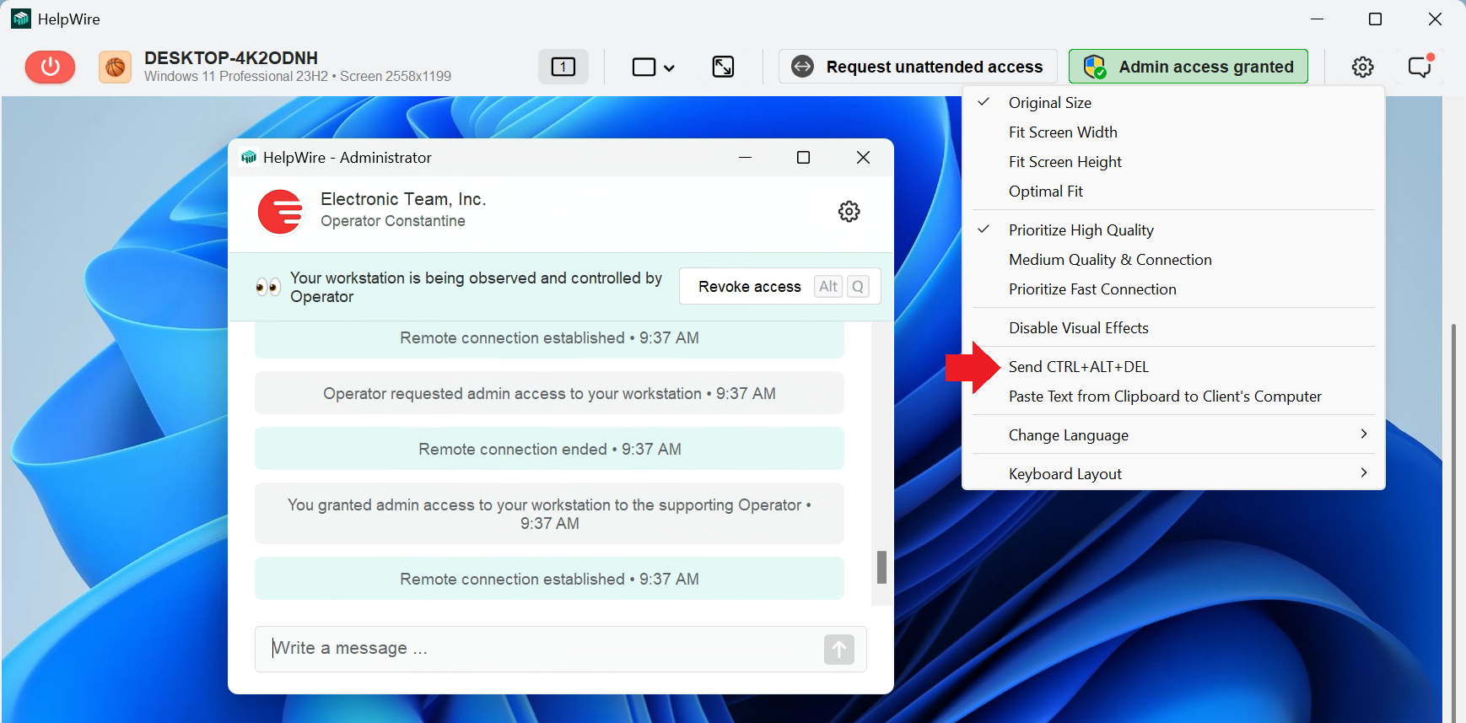Click the gear icon in Administrator window
The width and height of the screenshot is (1466, 723).
pos(849,211)
